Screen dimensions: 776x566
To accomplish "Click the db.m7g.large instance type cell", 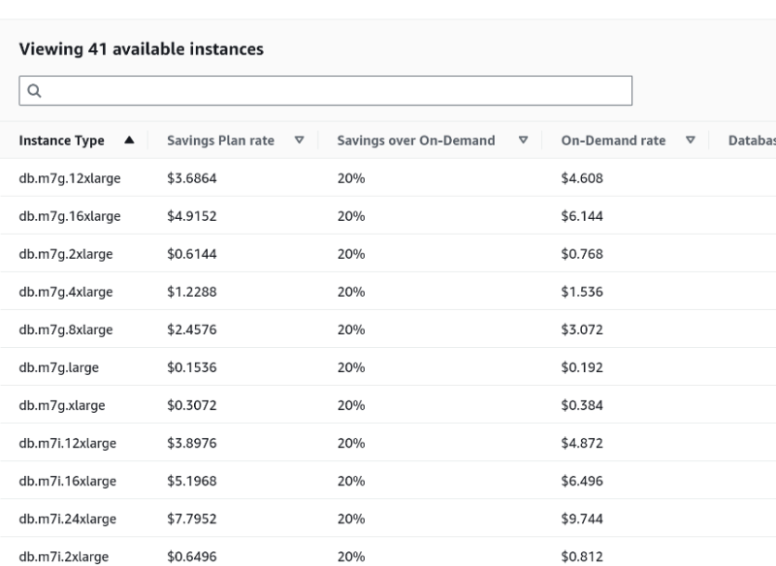I will pyautogui.click(x=58, y=367).
